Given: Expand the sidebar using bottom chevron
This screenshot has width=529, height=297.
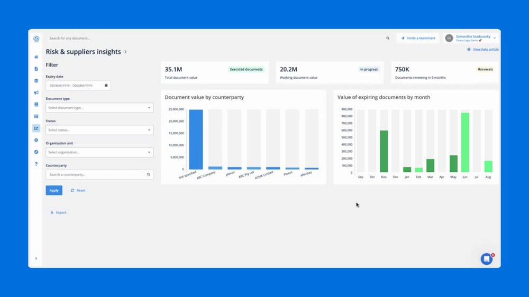Looking at the screenshot, I should 36,258.
